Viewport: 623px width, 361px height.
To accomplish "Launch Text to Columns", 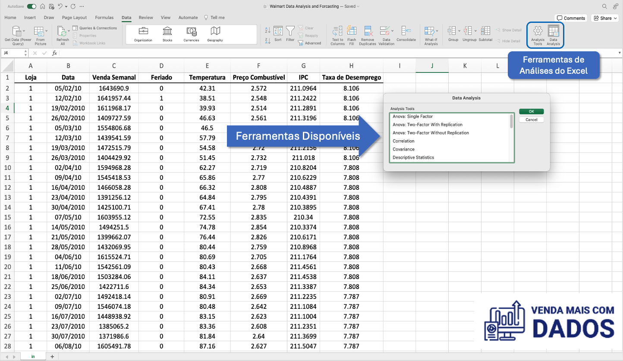I will (x=337, y=35).
